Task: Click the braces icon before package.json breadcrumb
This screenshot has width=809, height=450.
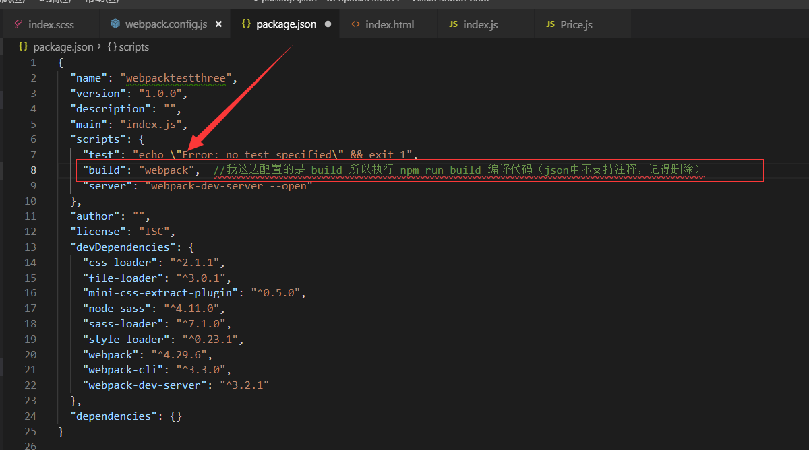Action: [24, 46]
